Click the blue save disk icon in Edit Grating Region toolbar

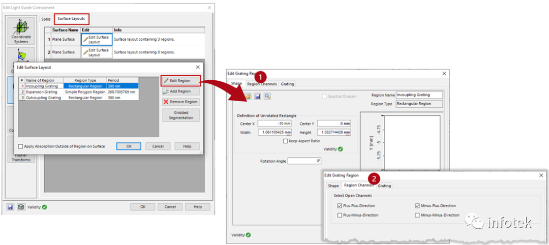pyautogui.click(x=257, y=96)
